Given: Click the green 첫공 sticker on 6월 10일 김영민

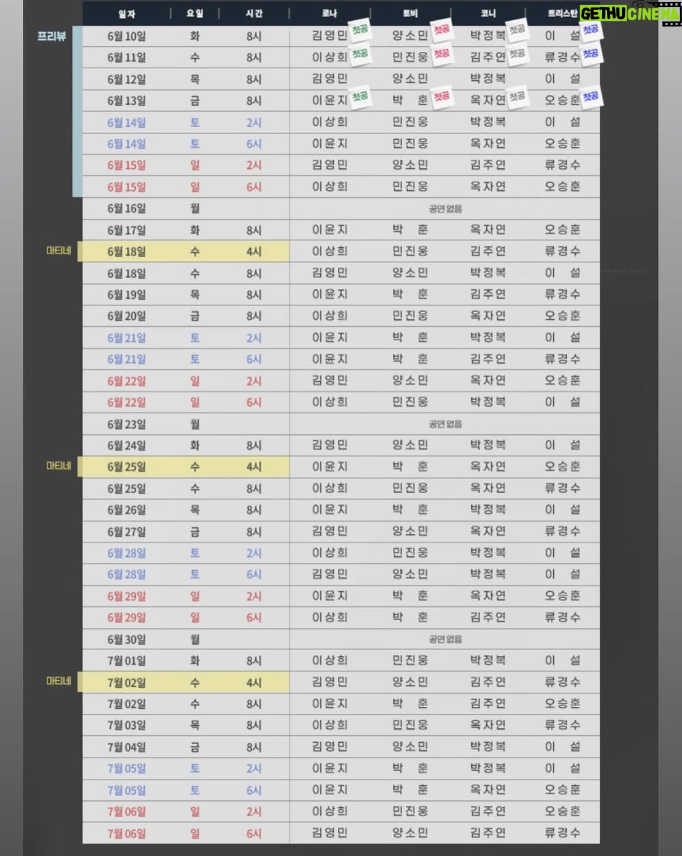Looking at the screenshot, I should (360, 29).
